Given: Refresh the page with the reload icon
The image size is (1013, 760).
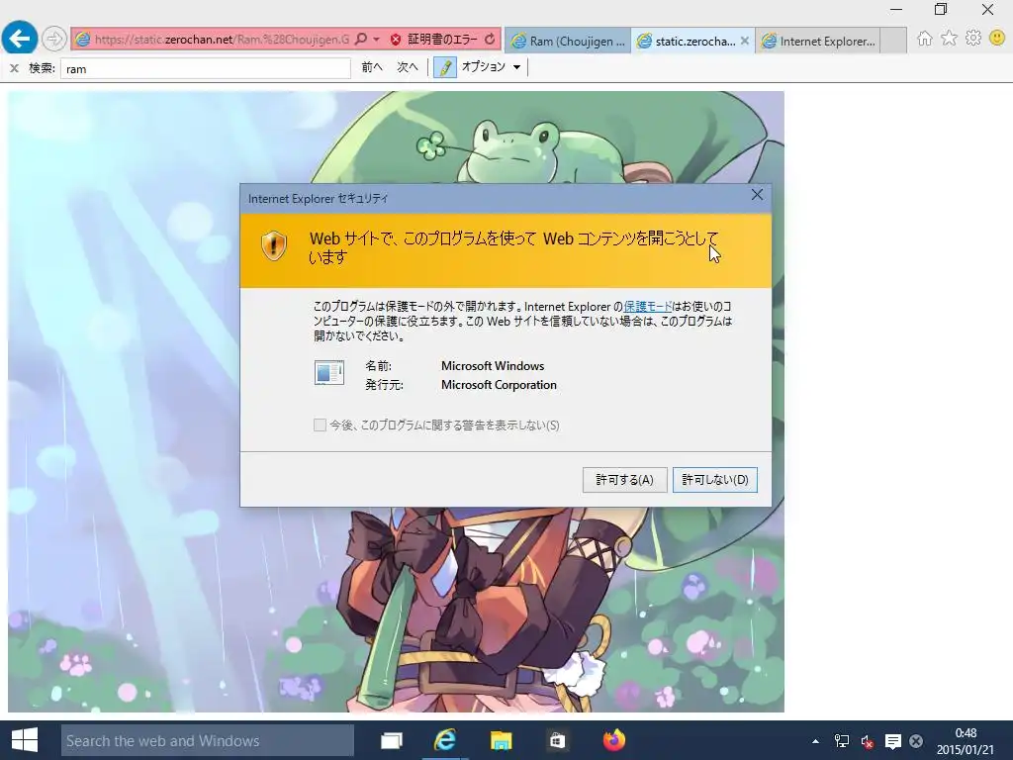Looking at the screenshot, I should (490, 40).
